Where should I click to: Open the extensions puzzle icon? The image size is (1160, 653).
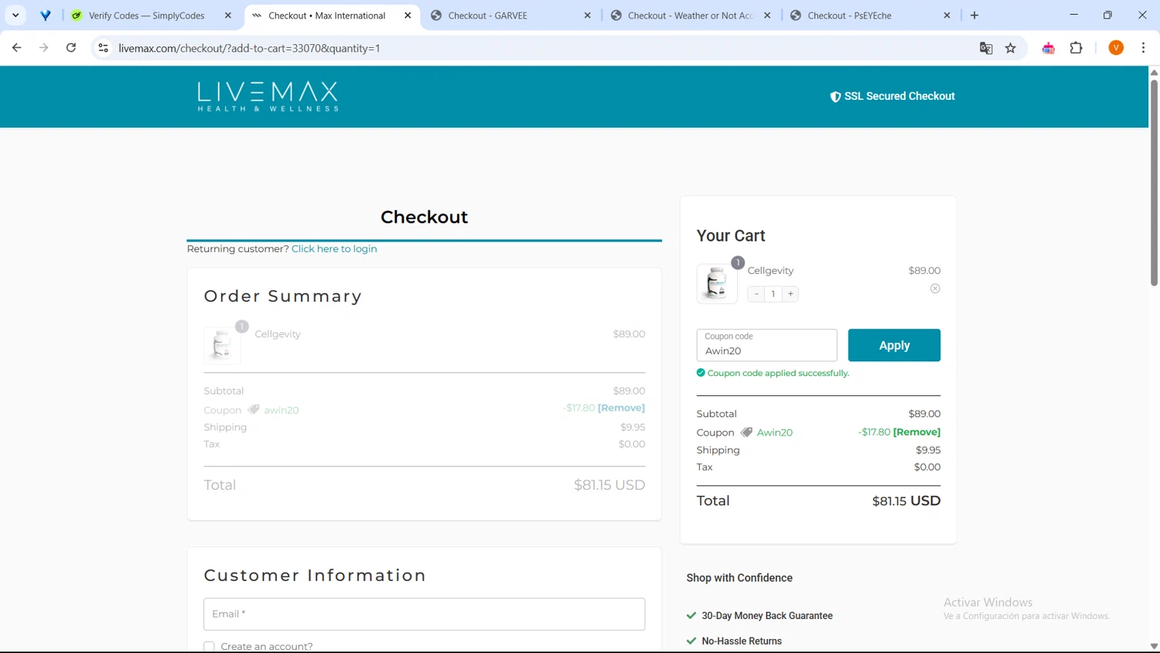coord(1076,48)
